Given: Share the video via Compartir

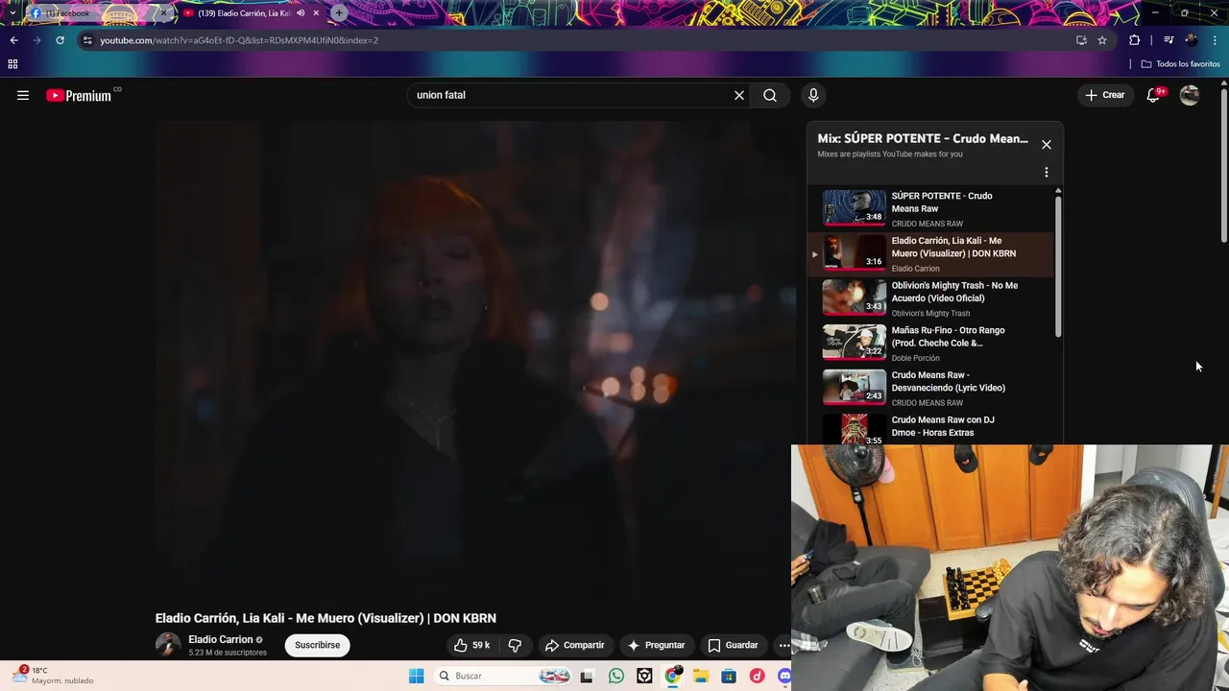Looking at the screenshot, I should 574,645.
